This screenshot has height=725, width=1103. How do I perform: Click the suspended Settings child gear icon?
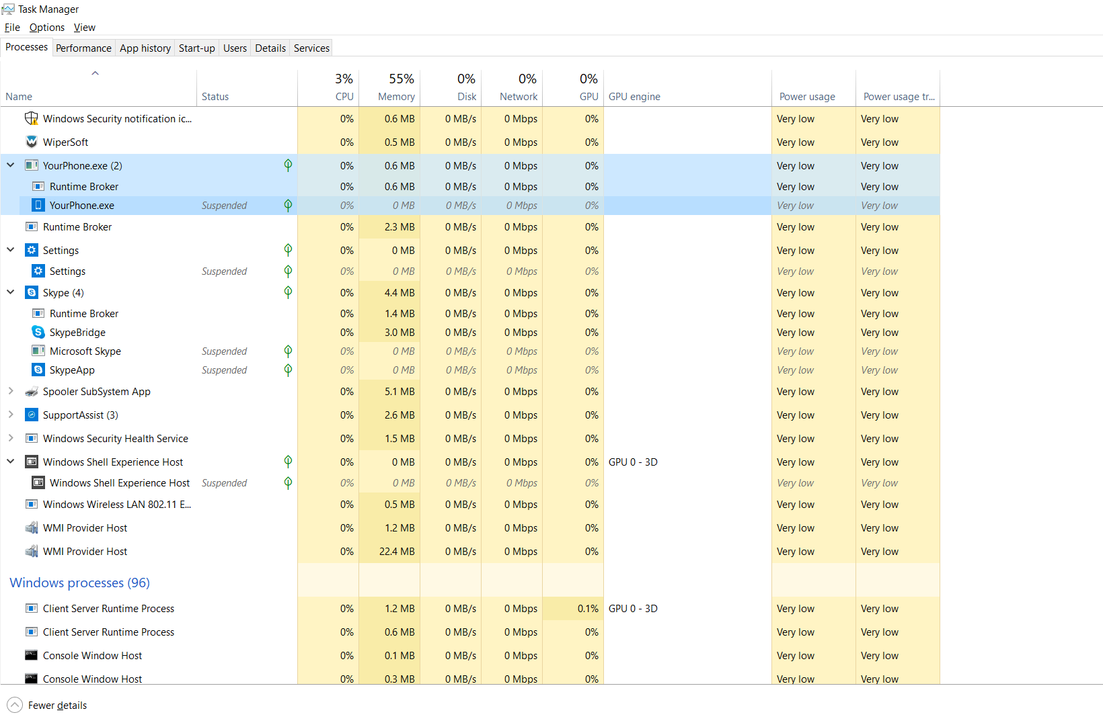[x=38, y=271]
